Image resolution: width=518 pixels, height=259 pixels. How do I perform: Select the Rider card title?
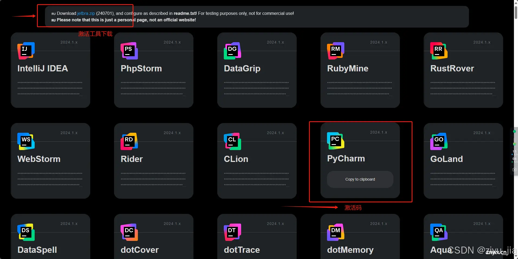pos(132,159)
